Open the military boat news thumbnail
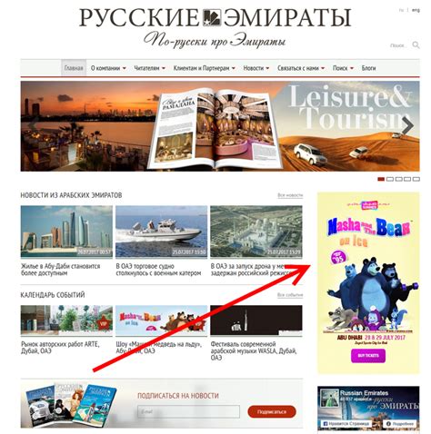The height and width of the screenshot is (434, 431). (x=161, y=232)
